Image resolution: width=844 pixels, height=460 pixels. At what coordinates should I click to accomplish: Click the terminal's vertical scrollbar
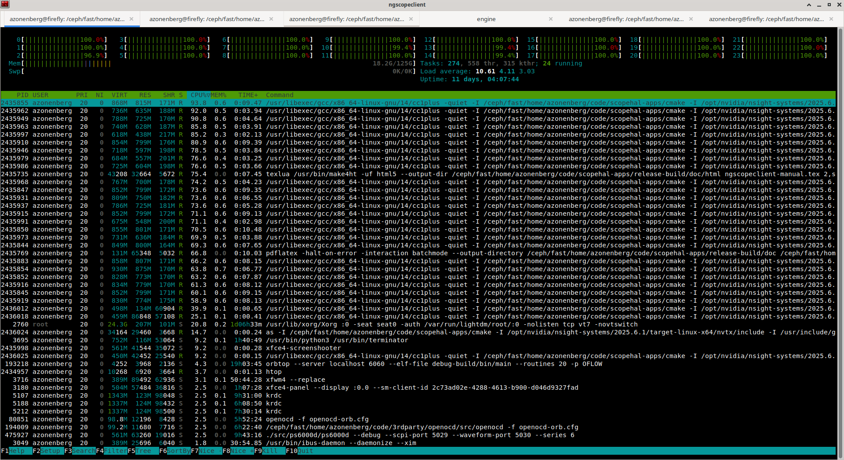tap(840, 220)
